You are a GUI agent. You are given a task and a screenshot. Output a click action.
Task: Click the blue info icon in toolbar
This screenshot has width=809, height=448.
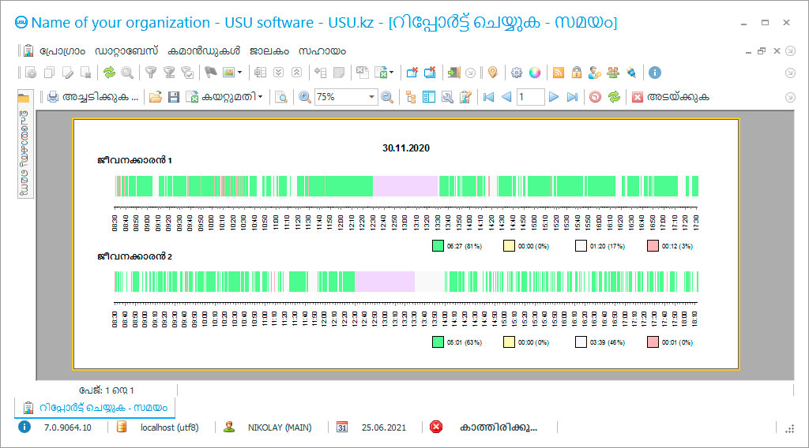pyautogui.click(x=655, y=73)
